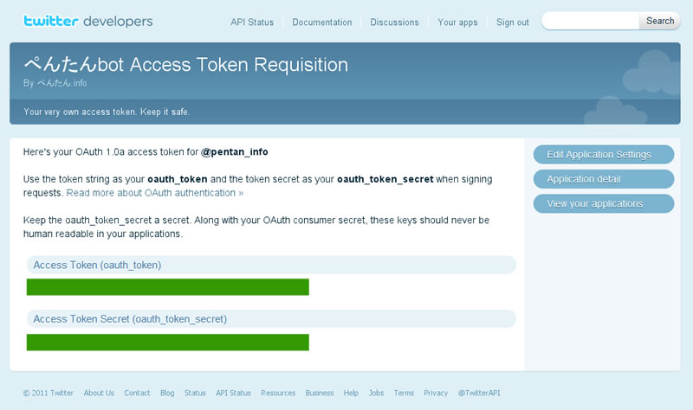Open the Help footer link
693x410 pixels.
pos(351,393)
